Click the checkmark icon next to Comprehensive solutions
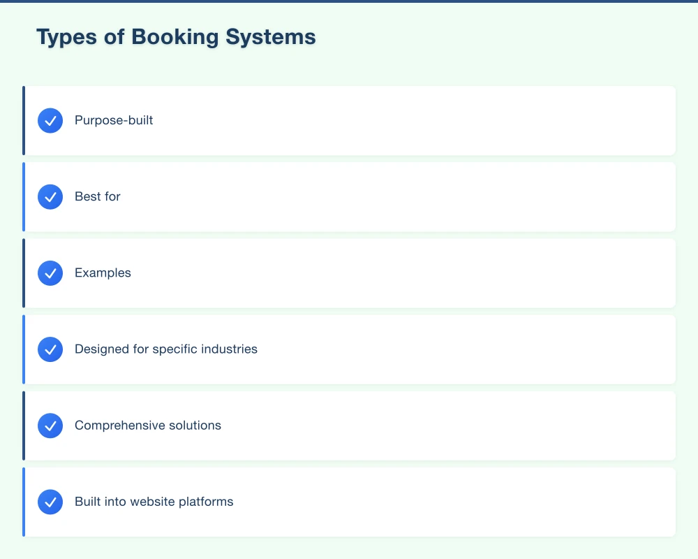698x559 pixels. (x=50, y=425)
